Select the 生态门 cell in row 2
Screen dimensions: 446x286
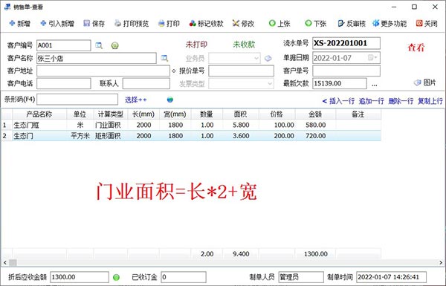pos(39,136)
